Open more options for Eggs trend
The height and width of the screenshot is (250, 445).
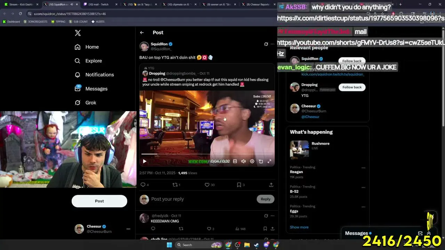(x=363, y=207)
